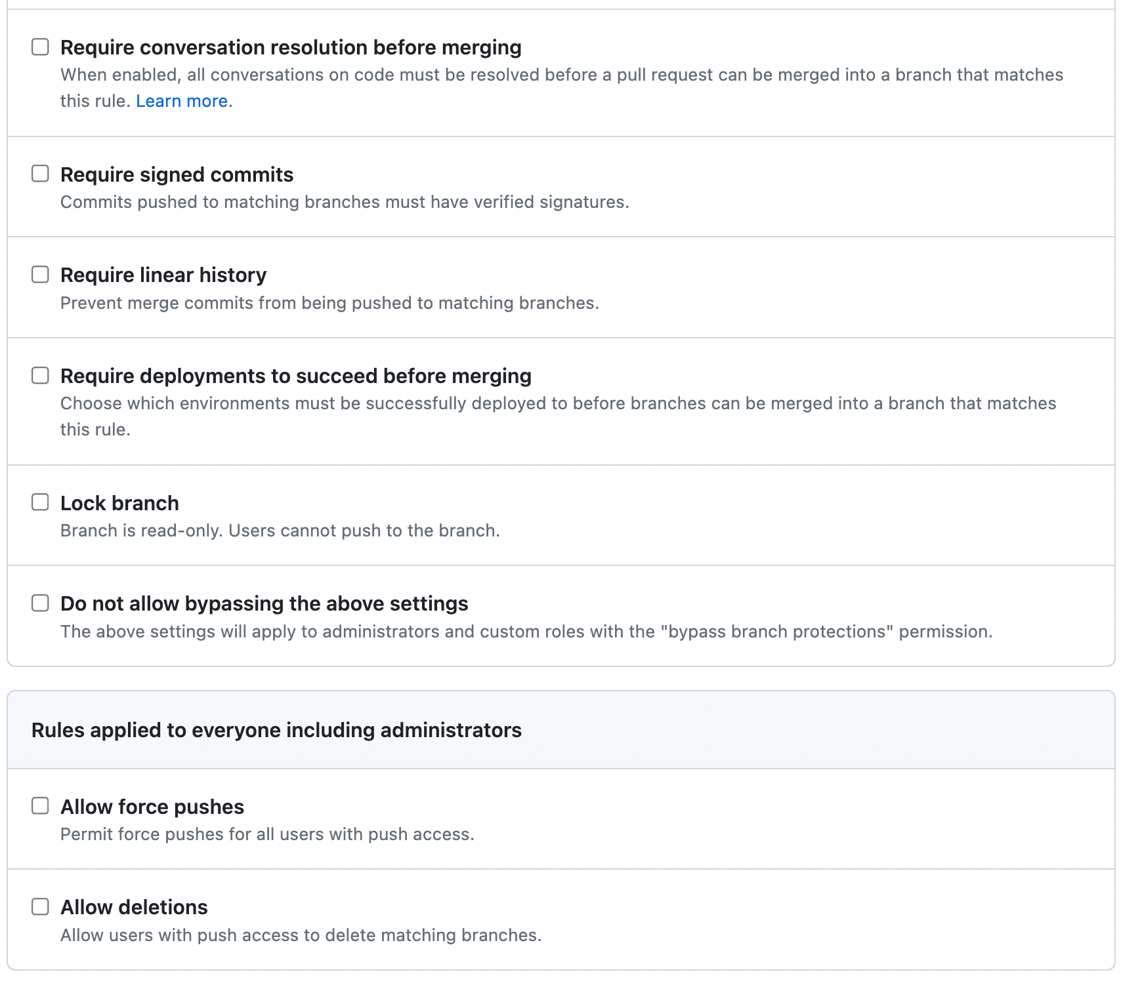Enable the Allow force pushes checkbox

click(41, 805)
